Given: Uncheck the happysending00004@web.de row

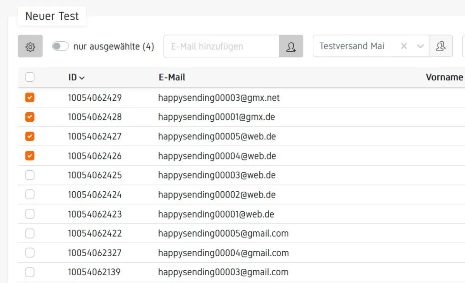Looking at the screenshot, I should click(30, 156).
